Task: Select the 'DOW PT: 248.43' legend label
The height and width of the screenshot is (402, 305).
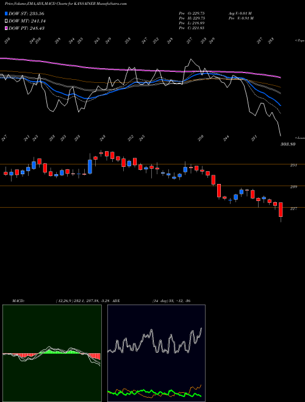Action: point(26,28)
